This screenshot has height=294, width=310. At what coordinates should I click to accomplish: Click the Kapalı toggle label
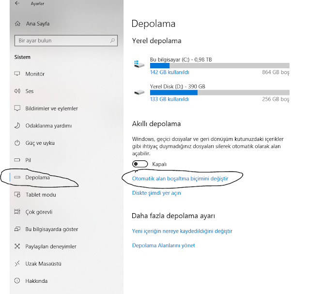[159, 164]
